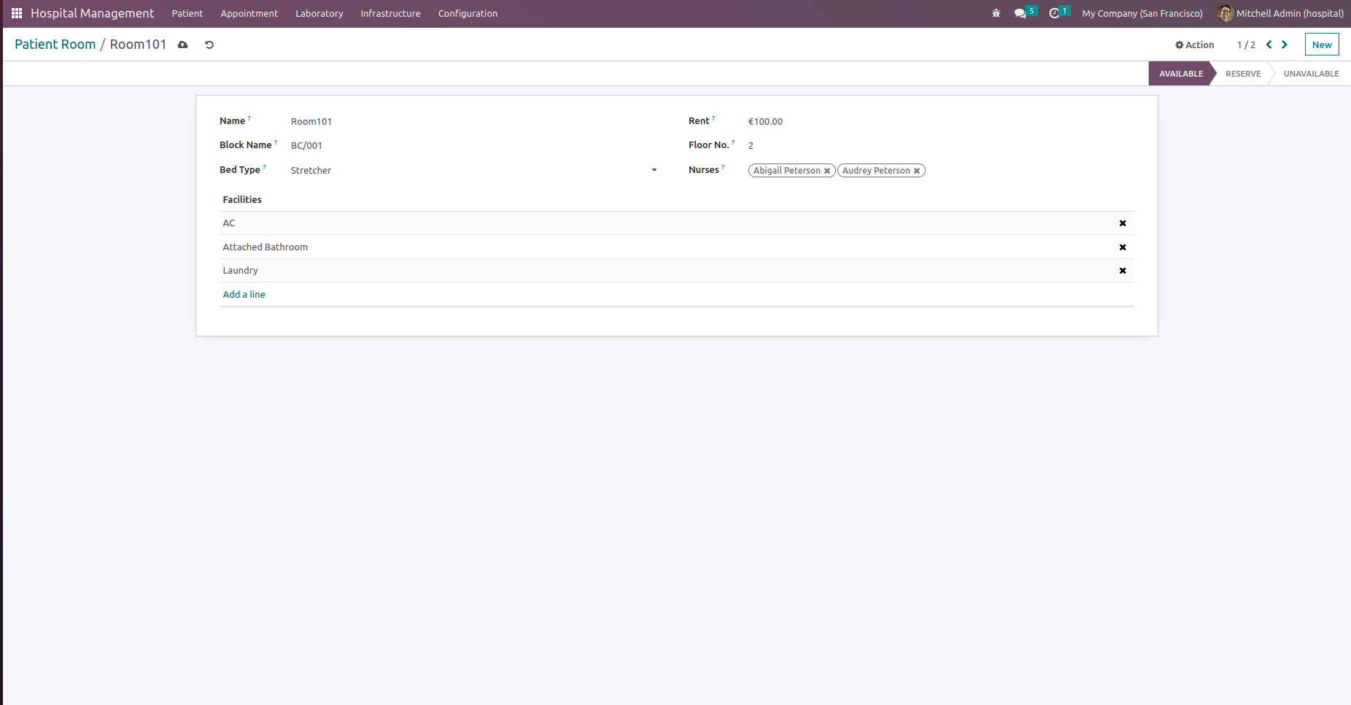Open the activities clock icon

(x=1054, y=13)
